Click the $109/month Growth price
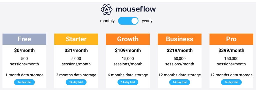This screenshot has height=91, width=256. point(128,50)
